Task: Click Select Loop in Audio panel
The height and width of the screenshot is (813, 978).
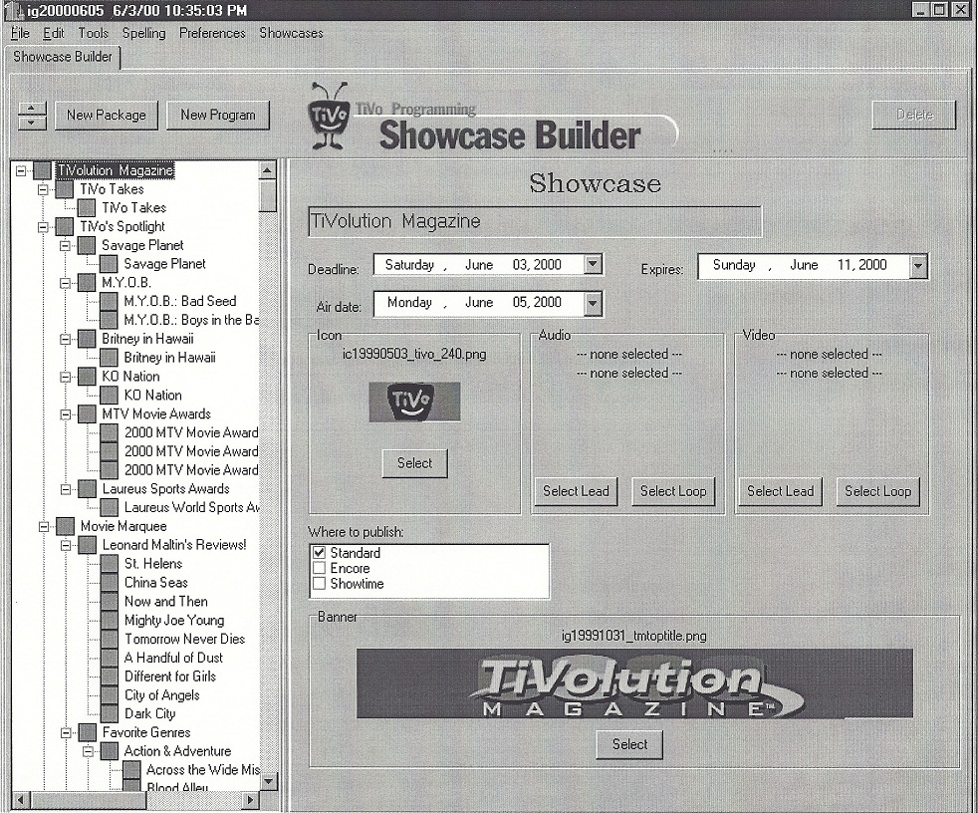Action: tap(673, 491)
